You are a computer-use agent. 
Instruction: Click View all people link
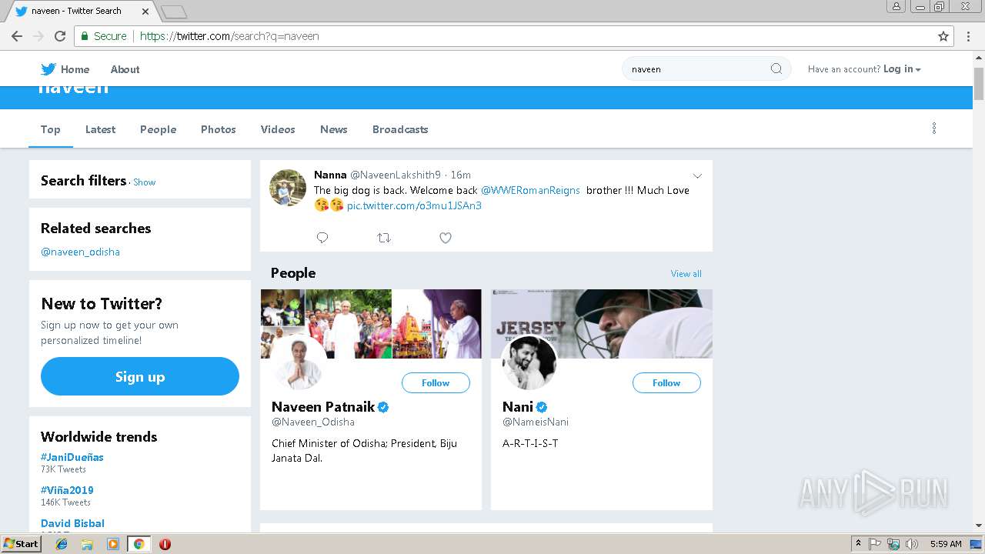pyautogui.click(x=686, y=274)
